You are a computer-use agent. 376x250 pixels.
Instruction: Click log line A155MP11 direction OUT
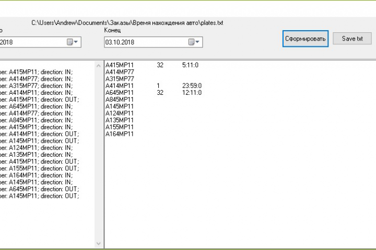click(x=40, y=168)
